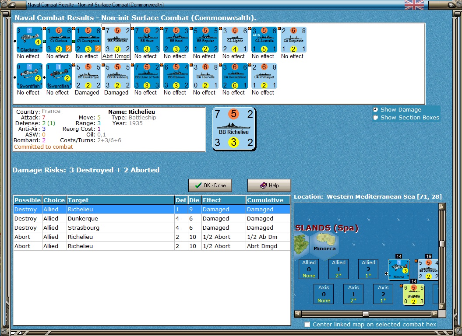Click the map horizontal scrollbar thumb
The width and height of the screenshot is (462, 336).
[366, 314]
